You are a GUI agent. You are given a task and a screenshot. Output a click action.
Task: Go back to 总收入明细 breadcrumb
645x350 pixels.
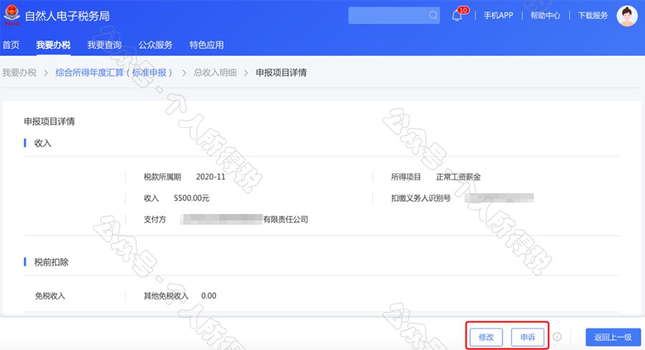tap(215, 73)
